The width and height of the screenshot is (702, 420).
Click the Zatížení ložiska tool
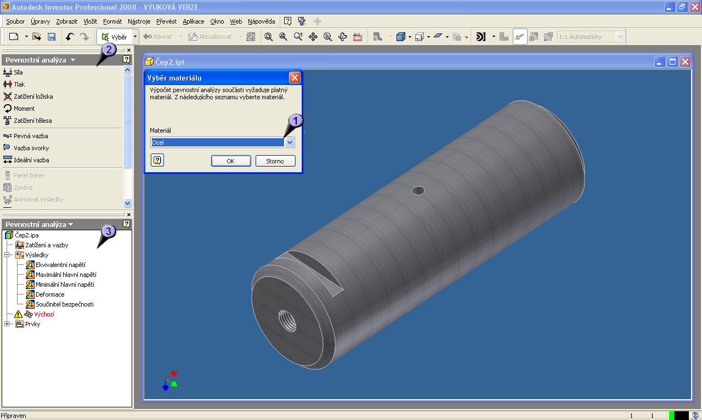[32, 97]
